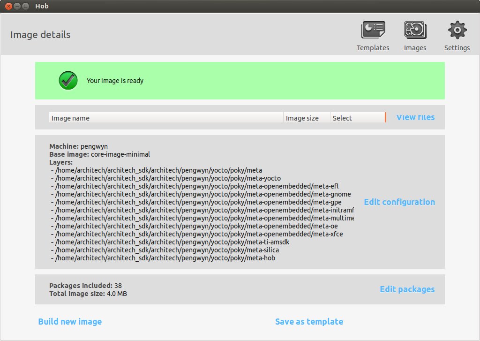Click the Images label
The height and width of the screenshot is (341, 480).
click(x=415, y=48)
